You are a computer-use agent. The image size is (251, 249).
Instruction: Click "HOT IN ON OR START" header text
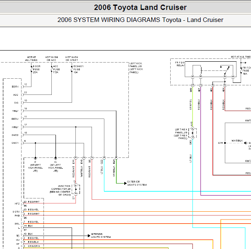pos(72,58)
